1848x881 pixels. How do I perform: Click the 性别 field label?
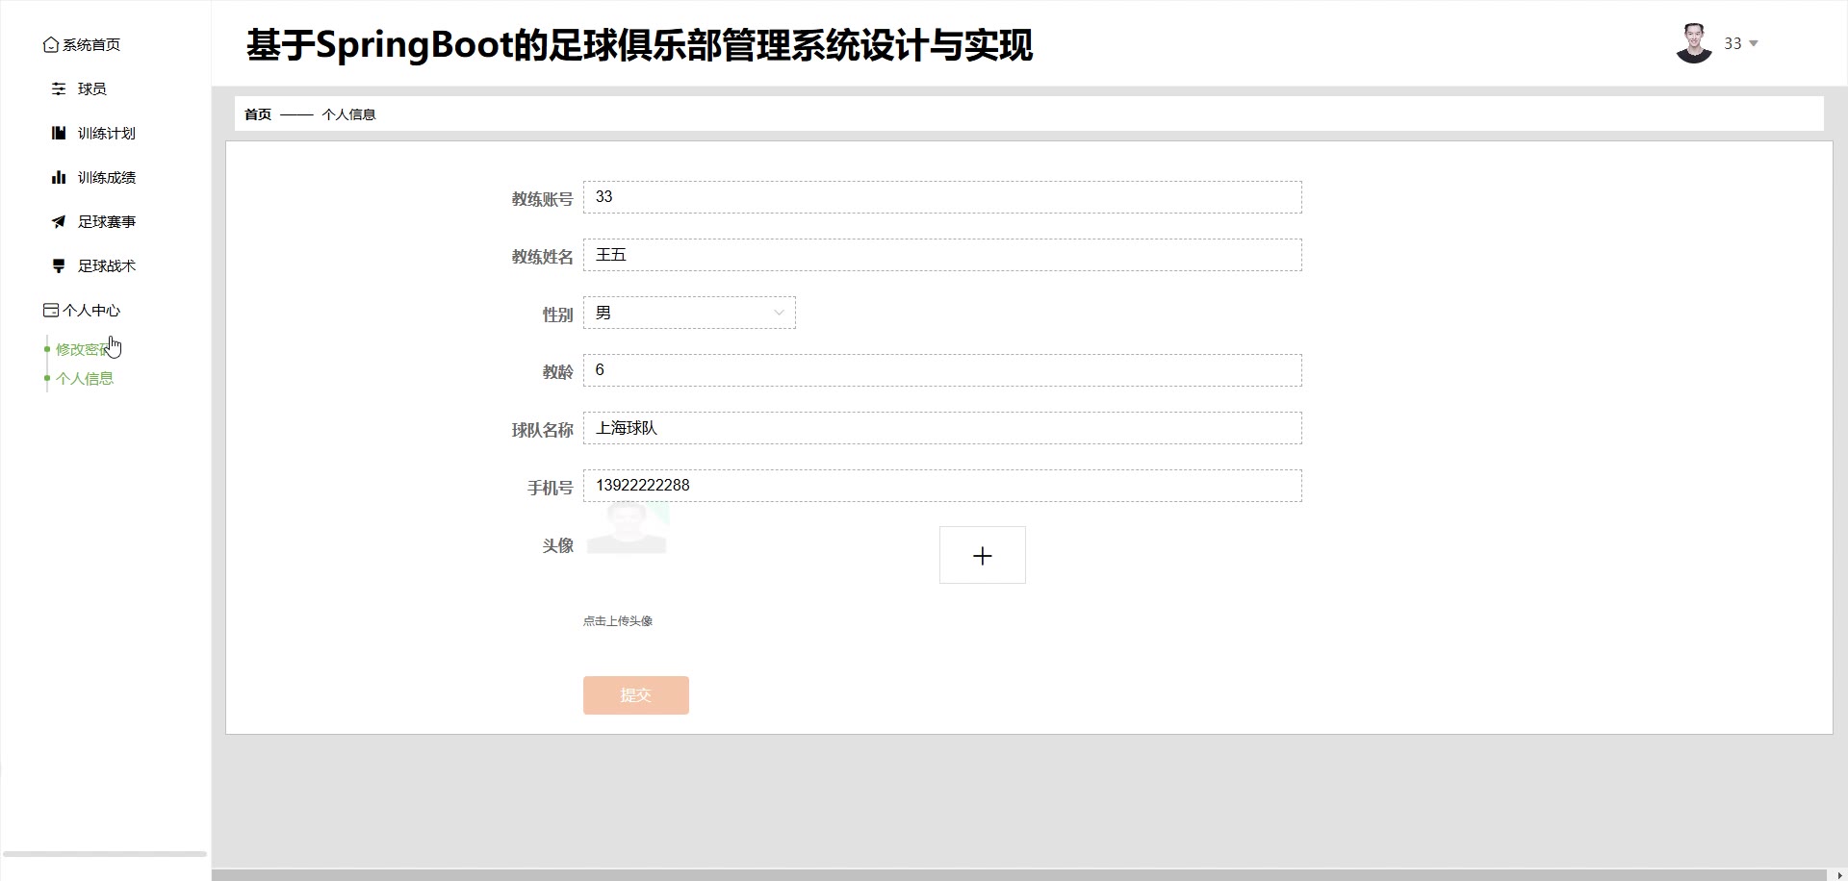pos(558,315)
